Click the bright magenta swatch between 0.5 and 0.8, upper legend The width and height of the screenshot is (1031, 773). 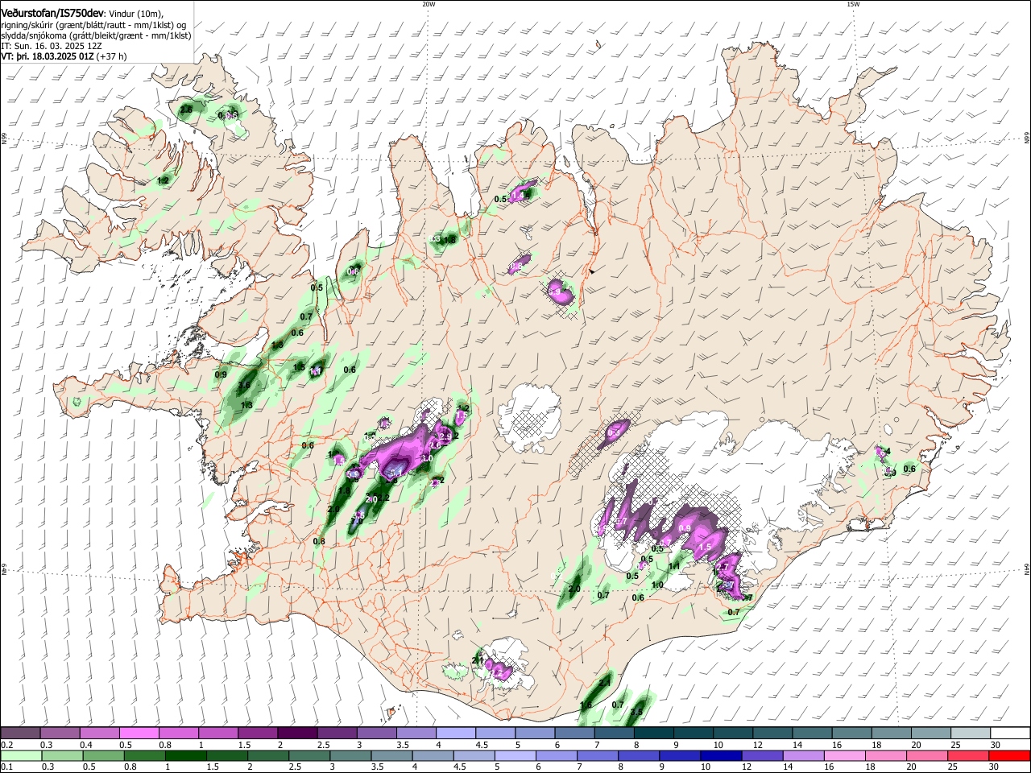139,734
